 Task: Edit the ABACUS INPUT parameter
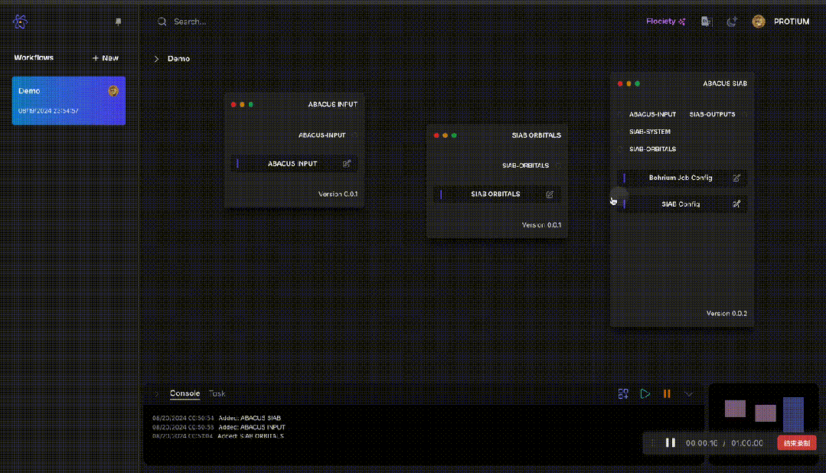pos(347,163)
